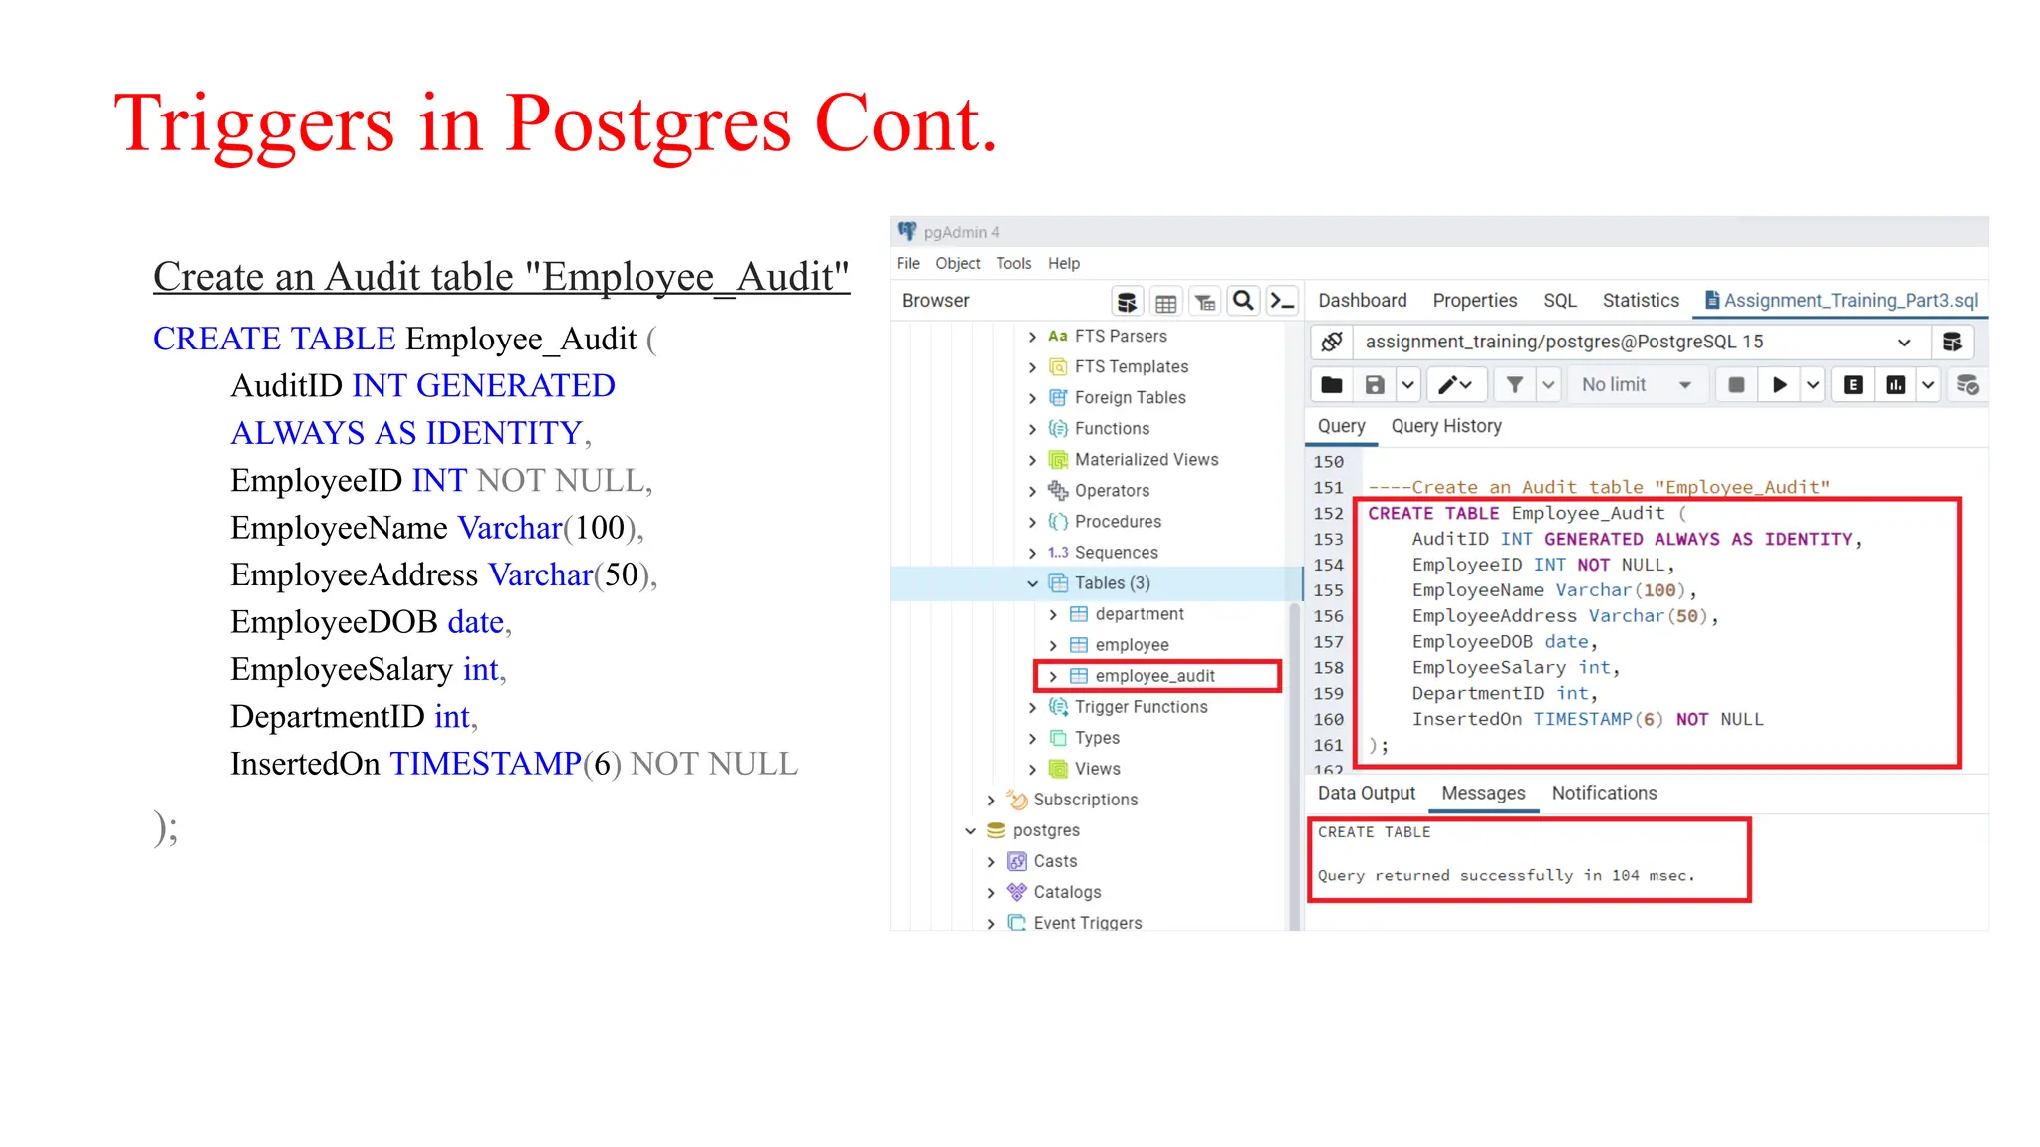Click the Stop query square icon
This screenshot has height=1147, width=2040.
(1736, 385)
